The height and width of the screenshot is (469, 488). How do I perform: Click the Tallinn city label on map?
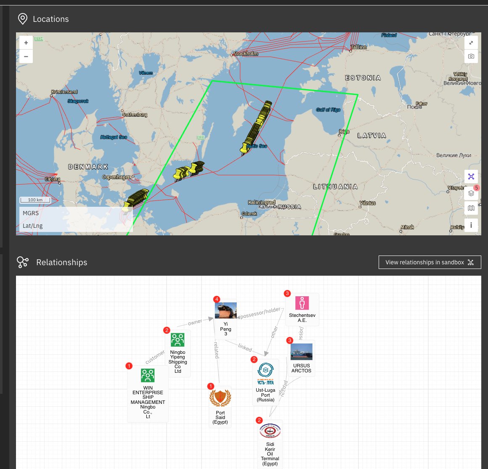tap(358, 47)
